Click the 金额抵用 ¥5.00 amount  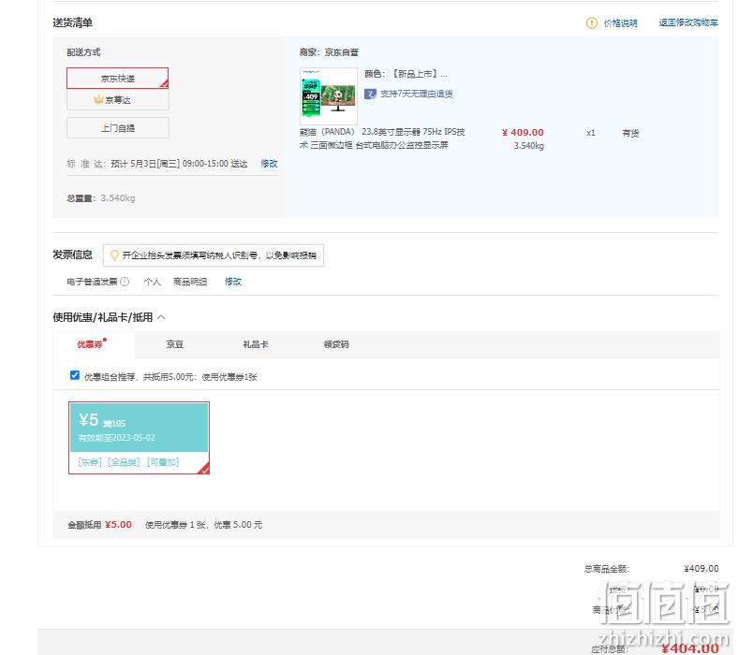pyautogui.click(x=118, y=525)
